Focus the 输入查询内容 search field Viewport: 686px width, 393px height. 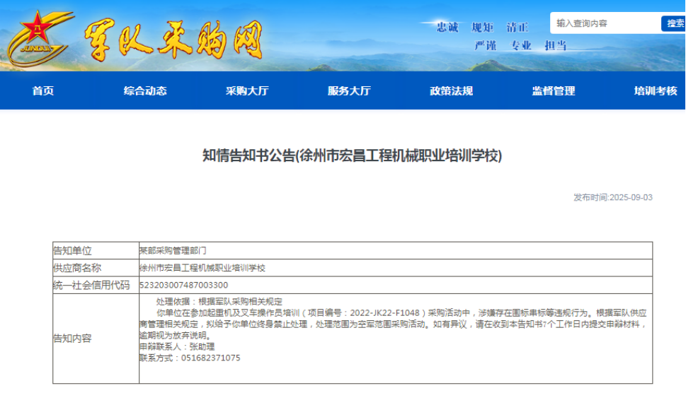(606, 23)
